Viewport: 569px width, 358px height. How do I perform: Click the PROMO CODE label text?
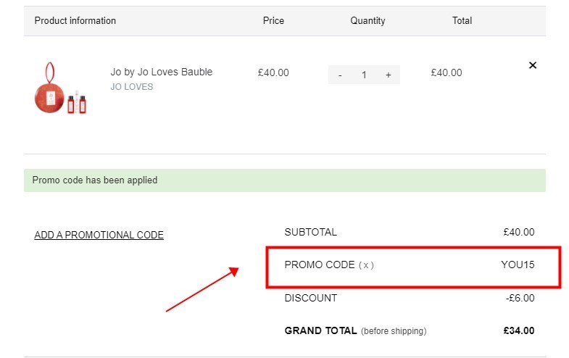[x=320, y=265]
